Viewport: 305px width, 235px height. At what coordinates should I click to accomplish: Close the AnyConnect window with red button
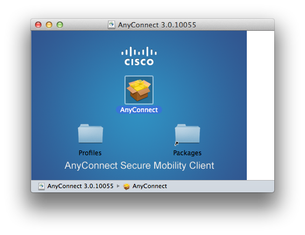coord(38,25)
